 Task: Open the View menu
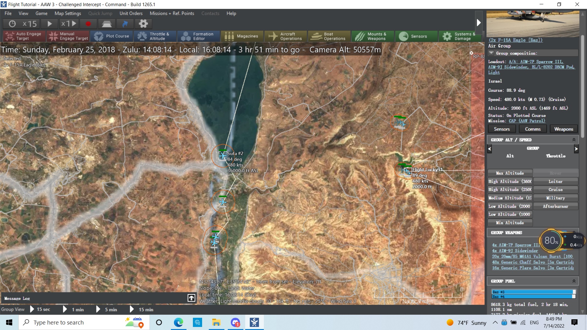(x=23, y=13)
